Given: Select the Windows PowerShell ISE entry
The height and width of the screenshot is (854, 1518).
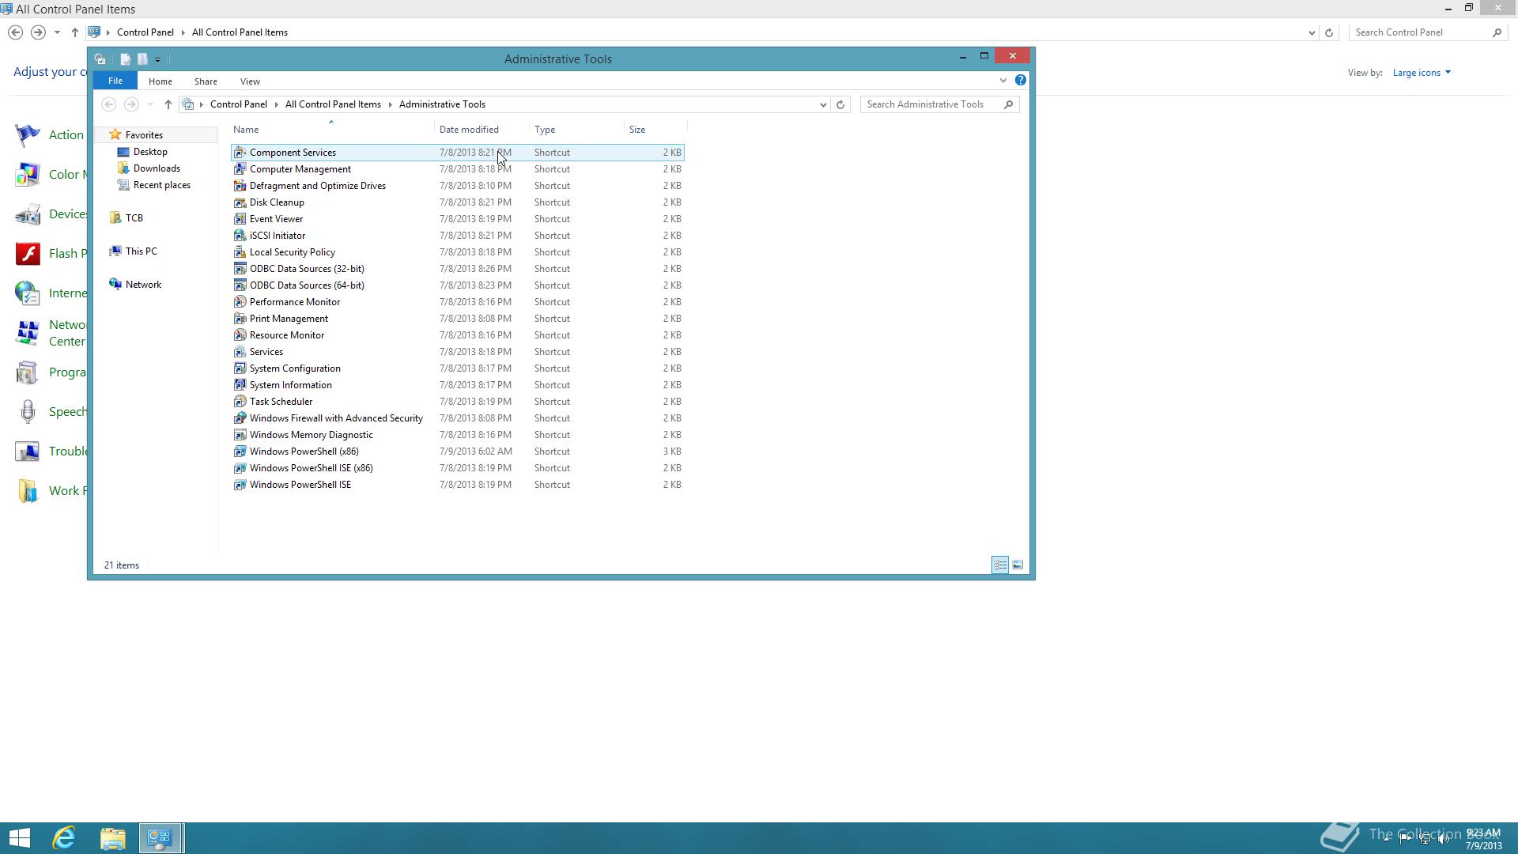Looking at the screenshot, I should (x=457, y=485).
